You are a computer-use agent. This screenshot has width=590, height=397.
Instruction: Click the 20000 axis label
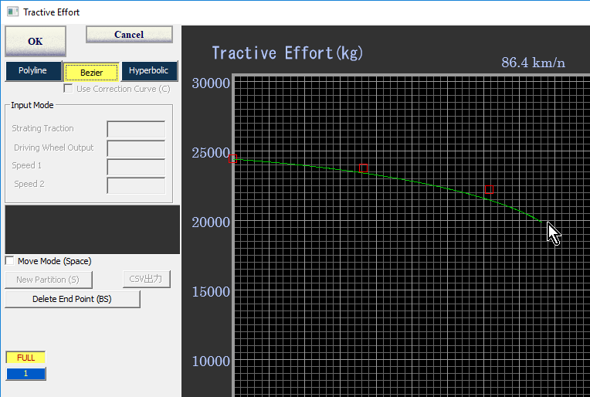pyautogui.click(x=211, y=222)
